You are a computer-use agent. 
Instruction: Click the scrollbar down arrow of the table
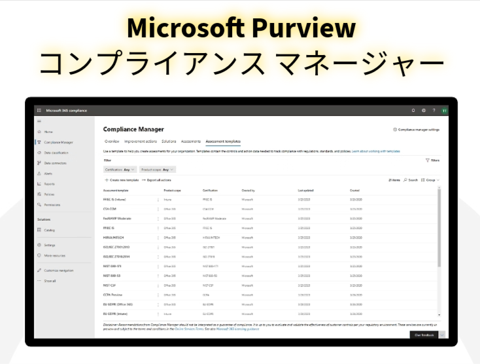pyautogui.click(x=439, y=315)
